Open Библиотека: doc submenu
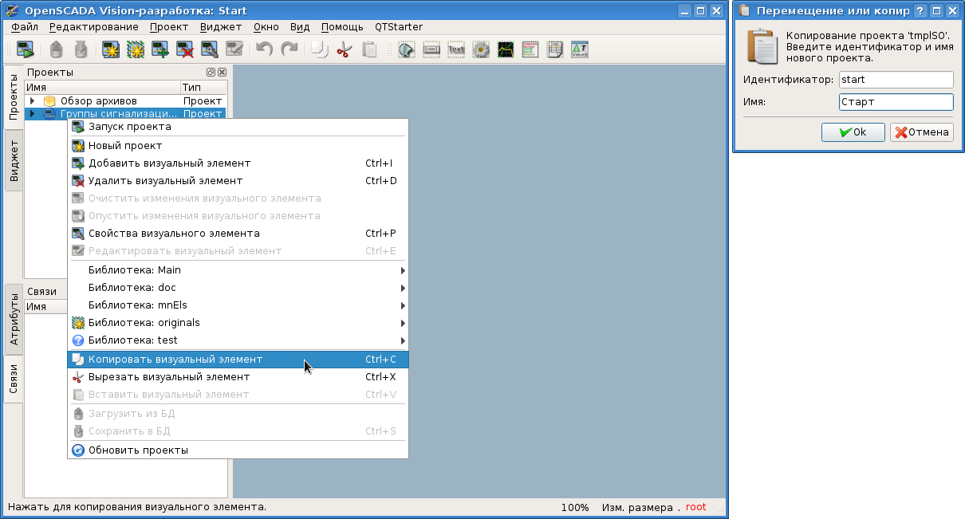 [238, 287]
